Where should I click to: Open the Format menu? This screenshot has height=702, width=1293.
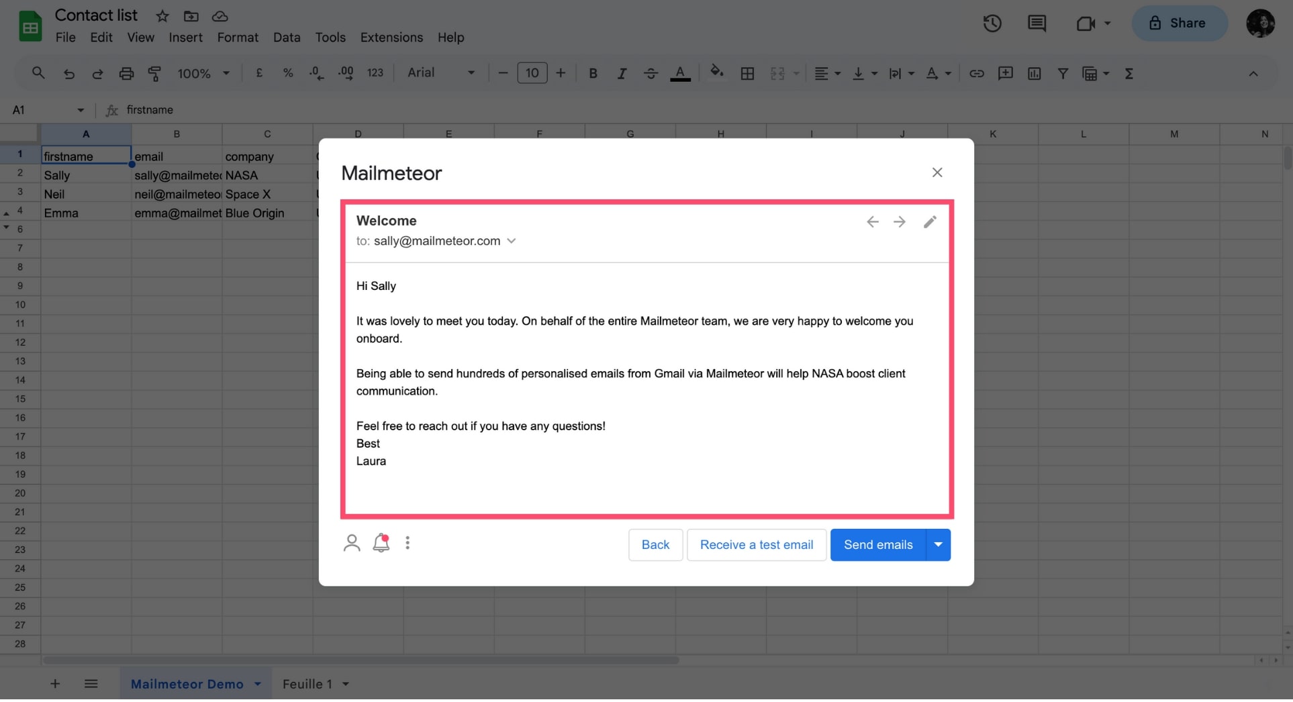(x=238, y=38)
